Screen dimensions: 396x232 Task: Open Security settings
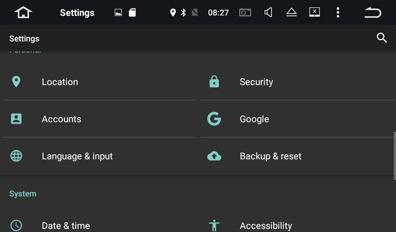pyautogui.click(x=297, y=82)
